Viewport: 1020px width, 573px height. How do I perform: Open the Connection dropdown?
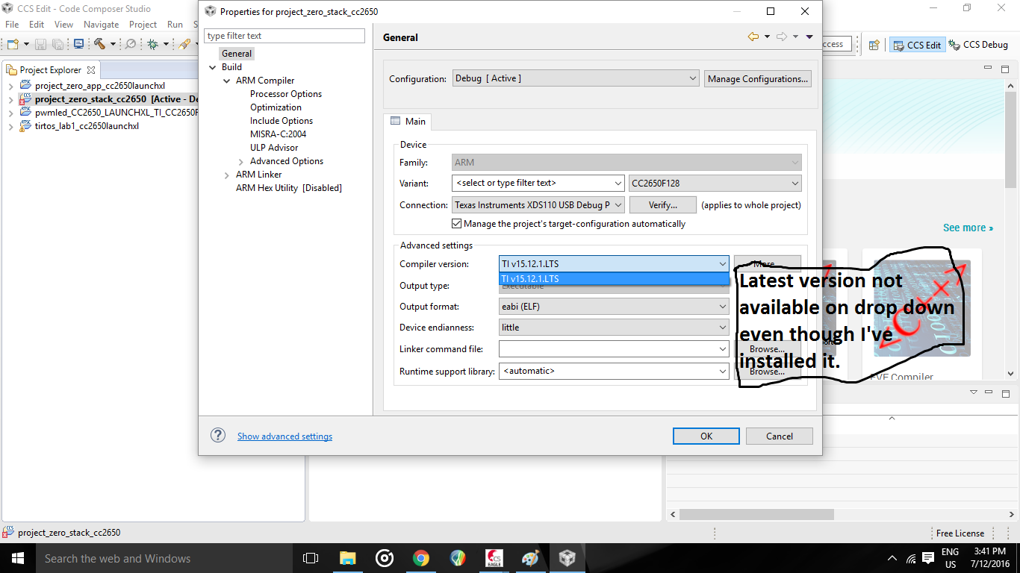(538, 204)
